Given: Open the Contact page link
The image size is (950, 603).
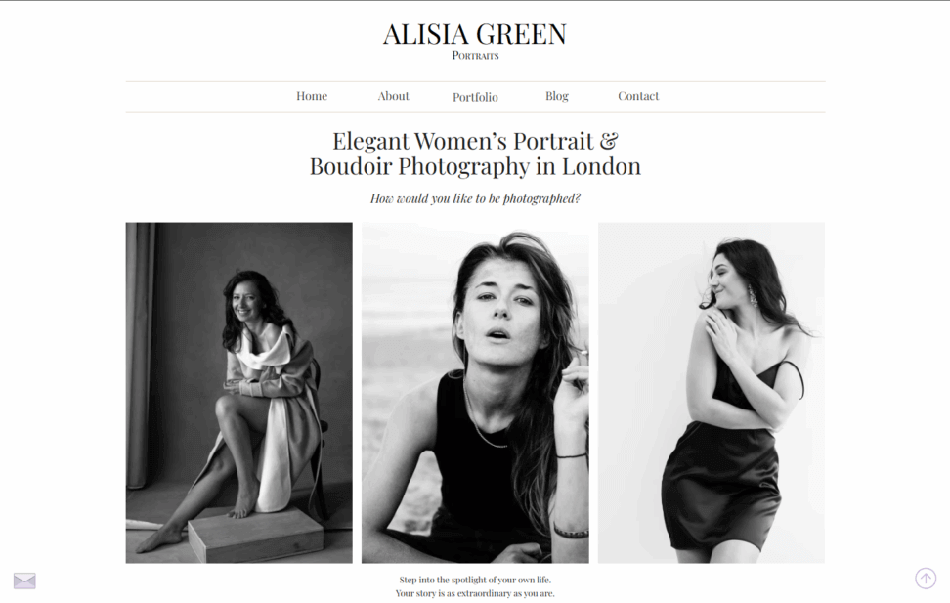Looking at the screenshot, I should (x=638, y=96).
